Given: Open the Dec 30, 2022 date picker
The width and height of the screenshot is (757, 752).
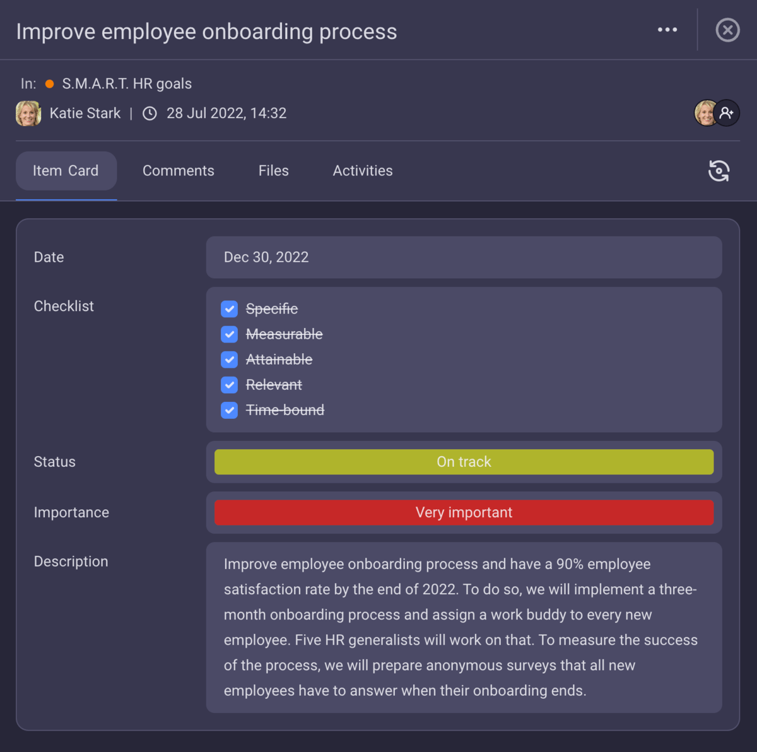Looking at the screenshot, I should [464, 257].
